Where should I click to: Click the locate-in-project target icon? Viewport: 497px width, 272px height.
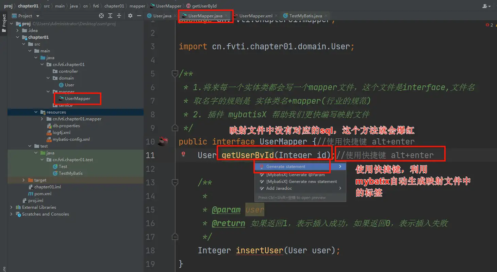click(101, 16)
